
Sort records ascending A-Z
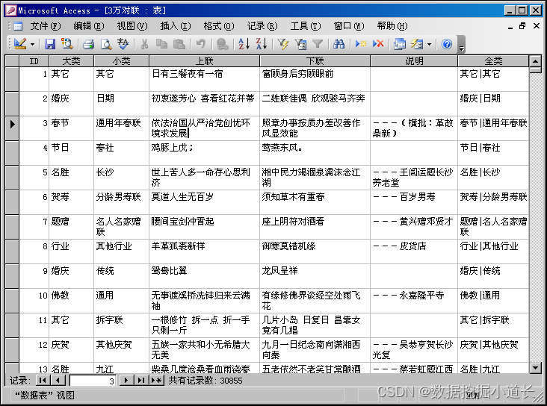pyautogui.click(x=244, y=44)
